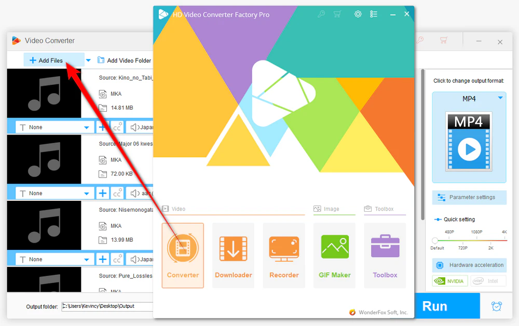Click the Quick setting resolution slider handle
The image size is (519, 326).
[435, 240]
